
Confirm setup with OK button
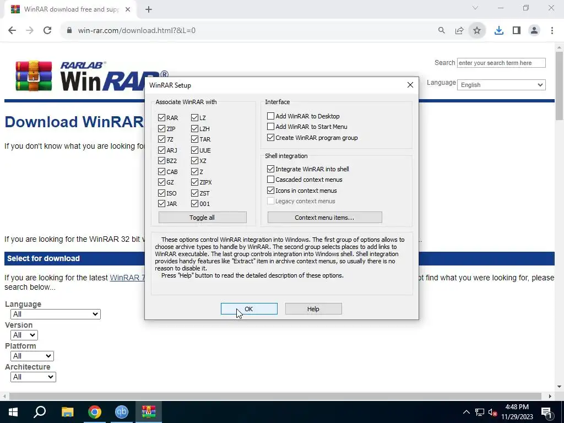pyautogui.click(x=249, y=308)
